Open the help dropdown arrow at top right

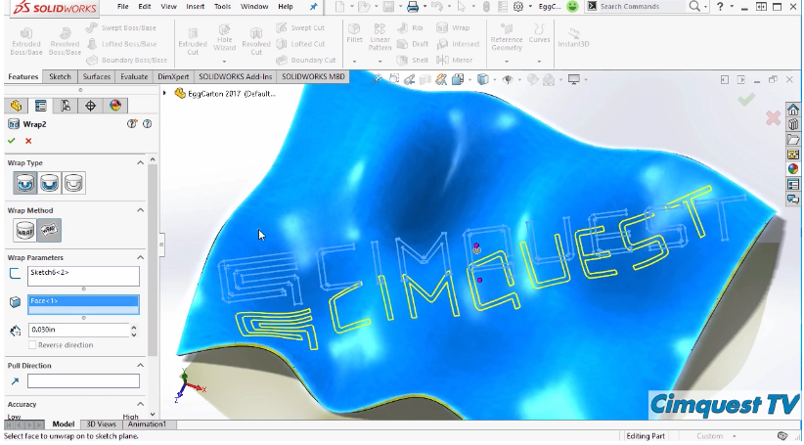732,7
